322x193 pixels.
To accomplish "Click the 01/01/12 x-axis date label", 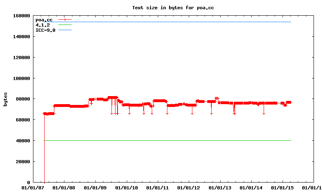I will pyautogui.click(x=189, y=187).
